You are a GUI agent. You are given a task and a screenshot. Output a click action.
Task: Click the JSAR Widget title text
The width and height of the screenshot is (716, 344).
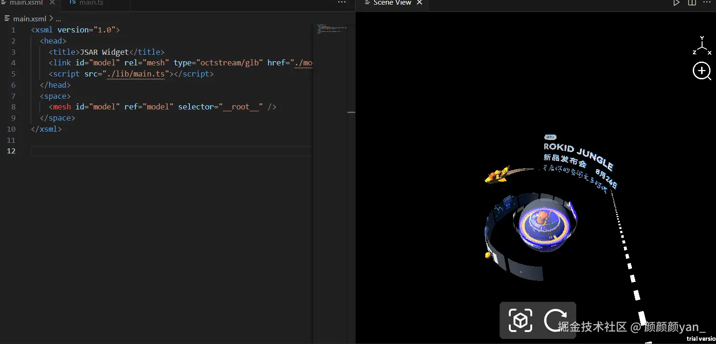(104, 52)
